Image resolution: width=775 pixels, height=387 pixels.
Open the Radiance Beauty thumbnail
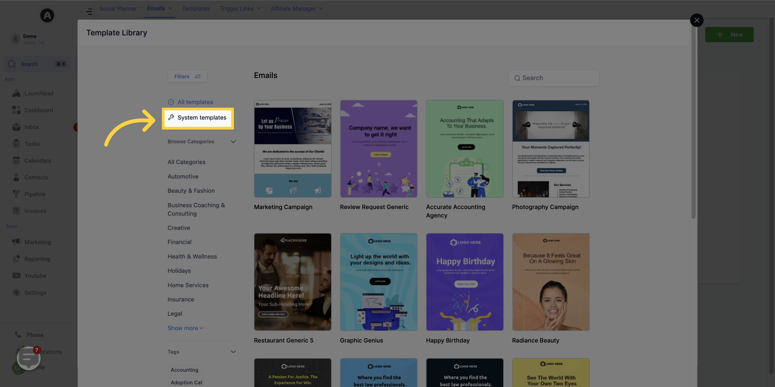tap(551, 282)
